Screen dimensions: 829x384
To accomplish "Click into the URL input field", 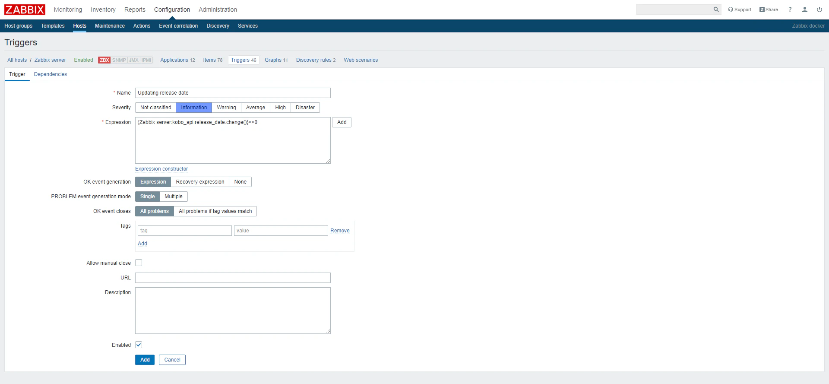I will tap(233, 278).
